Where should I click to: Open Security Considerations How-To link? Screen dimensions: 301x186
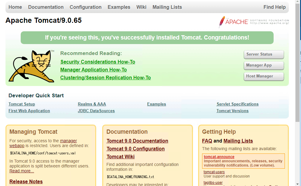[98, 62]
